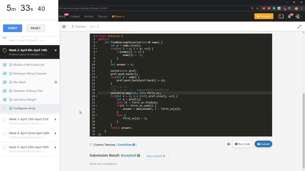Collapse code fold arrow on line 20

pyautogui.click(x=96, y=96)
